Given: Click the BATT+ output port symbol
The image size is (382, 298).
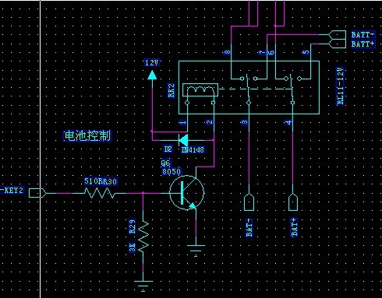Looking at the screenshot, I should pos(338,44).
